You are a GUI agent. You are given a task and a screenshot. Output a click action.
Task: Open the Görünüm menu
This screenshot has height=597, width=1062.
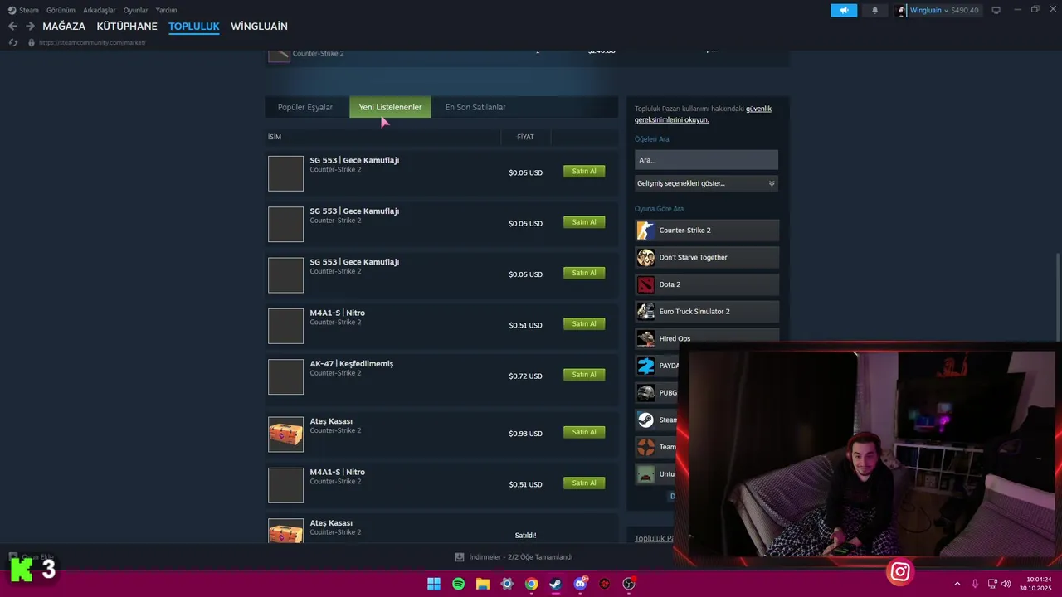pyautogui.click(x=61, y=11)
